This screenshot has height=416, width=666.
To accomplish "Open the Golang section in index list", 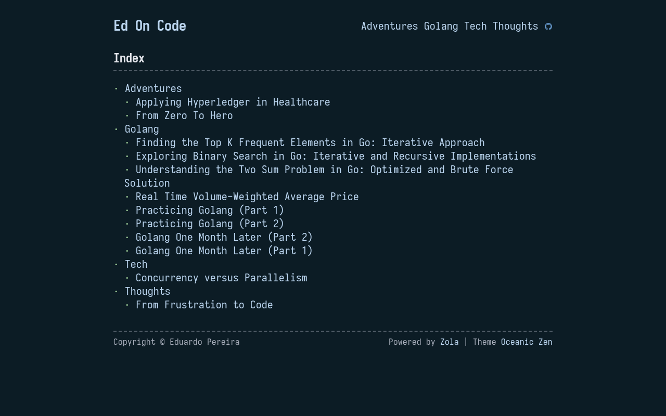I will pyautogui.click(x=142, y=129).
